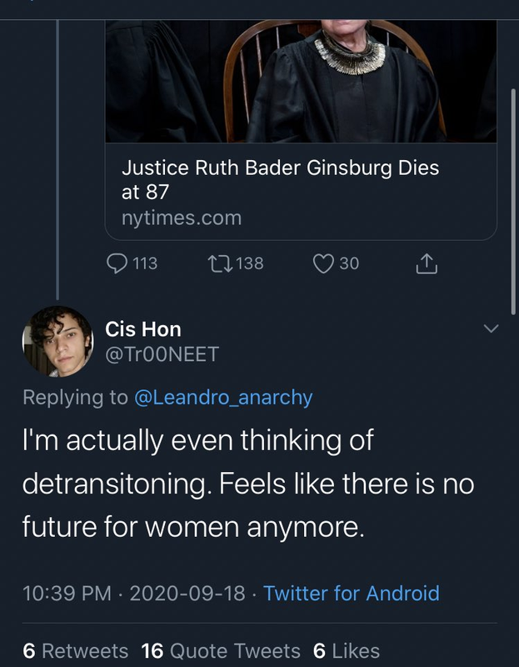This screenshot has height=667, width=519.
Task: Tap the Twitter for Android source link
Action: click(352, 593)
